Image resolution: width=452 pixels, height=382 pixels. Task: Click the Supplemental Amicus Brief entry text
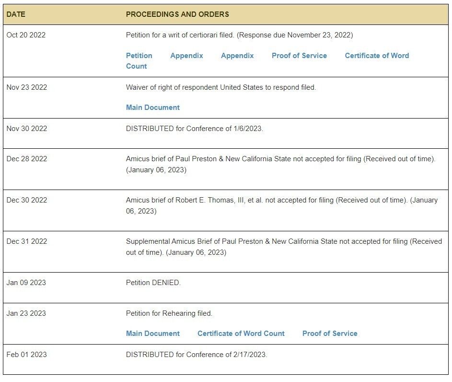[284, 247]
